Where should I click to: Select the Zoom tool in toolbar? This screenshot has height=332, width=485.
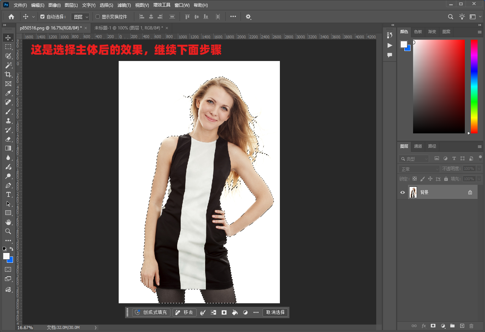[8, 231]
